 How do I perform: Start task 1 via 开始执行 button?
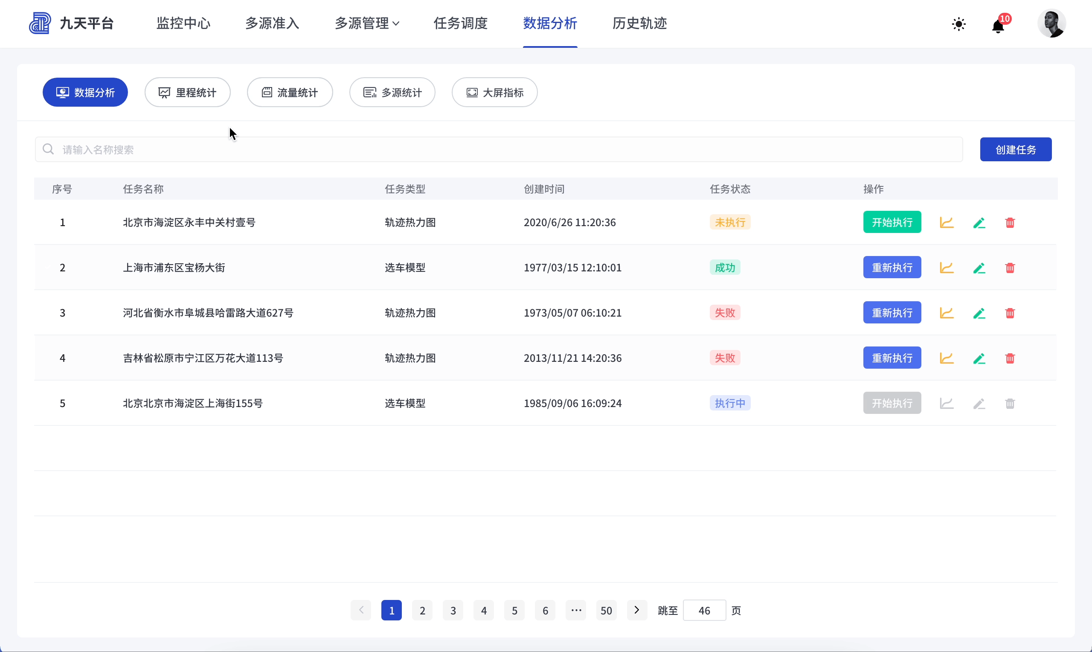tap(892, 222)
